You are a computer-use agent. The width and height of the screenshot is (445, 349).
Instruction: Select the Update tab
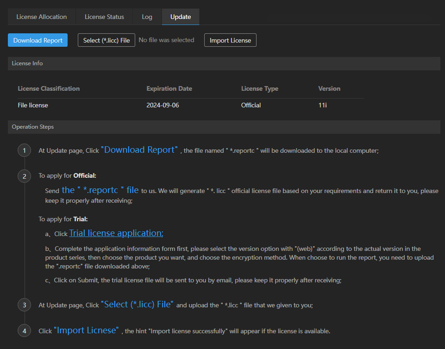[180, 17]
